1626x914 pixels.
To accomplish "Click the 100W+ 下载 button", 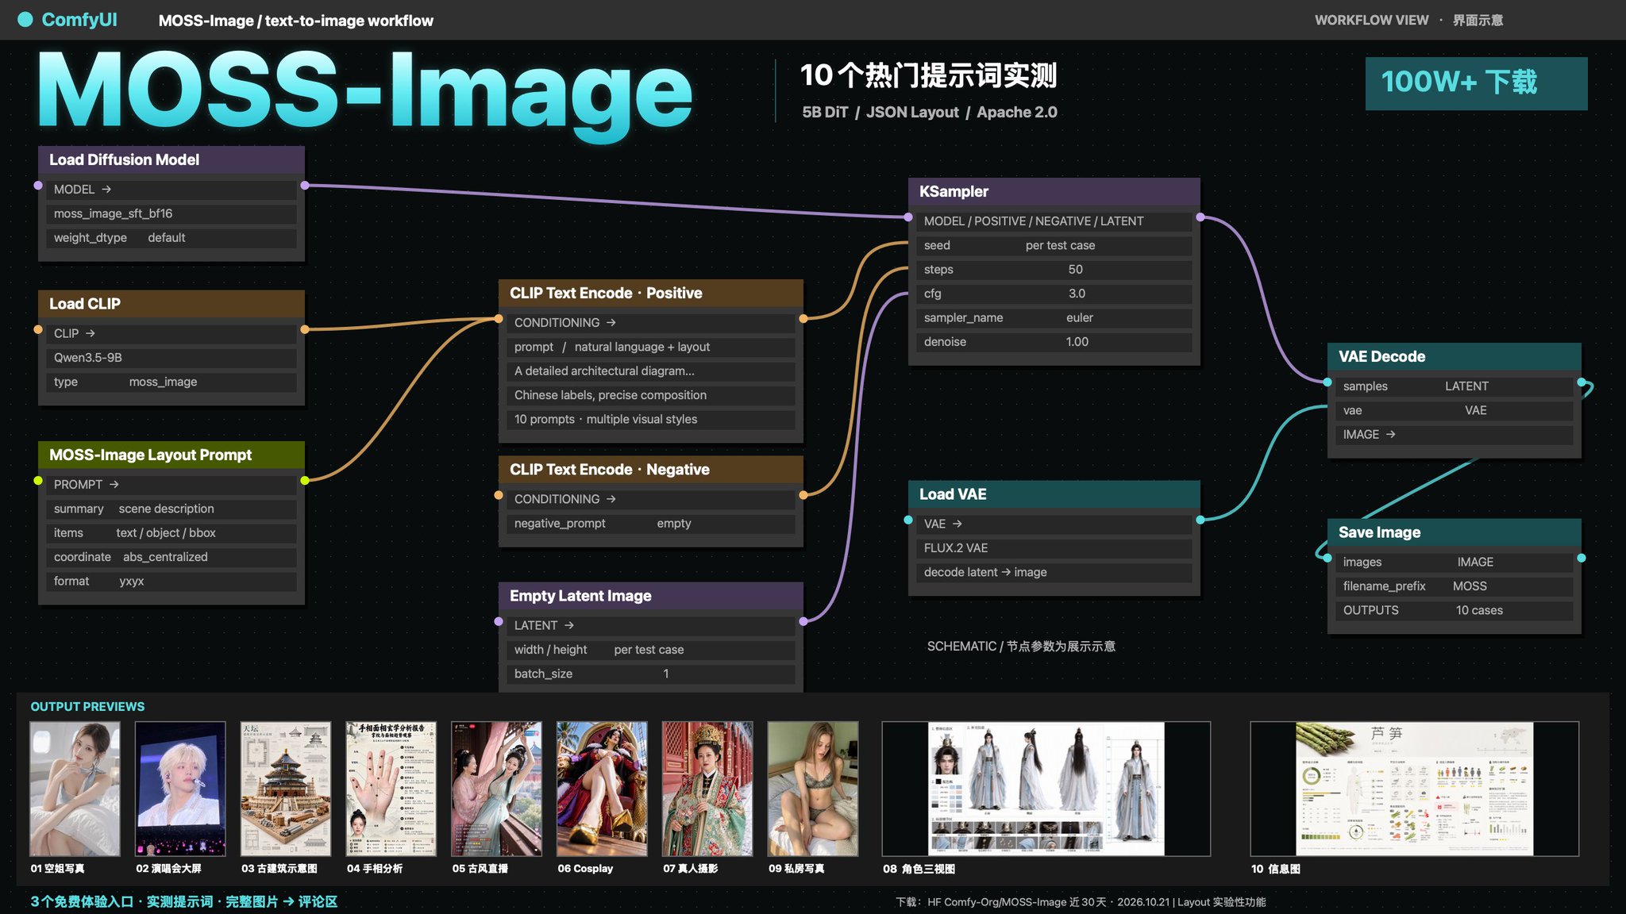I will [x=1477, y=83].
